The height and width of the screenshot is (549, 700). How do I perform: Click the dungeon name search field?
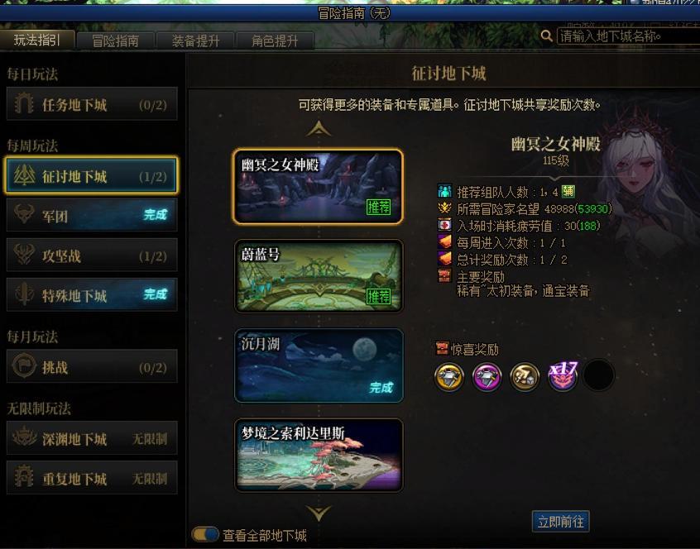click(628, 36)
